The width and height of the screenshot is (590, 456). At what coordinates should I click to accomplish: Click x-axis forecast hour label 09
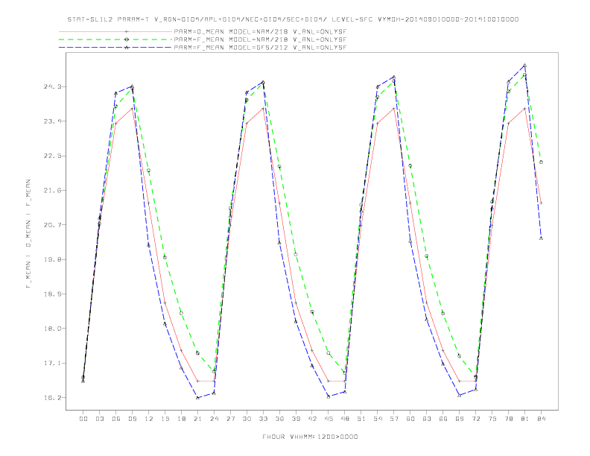pyautogui.click(x=132, y=419)
